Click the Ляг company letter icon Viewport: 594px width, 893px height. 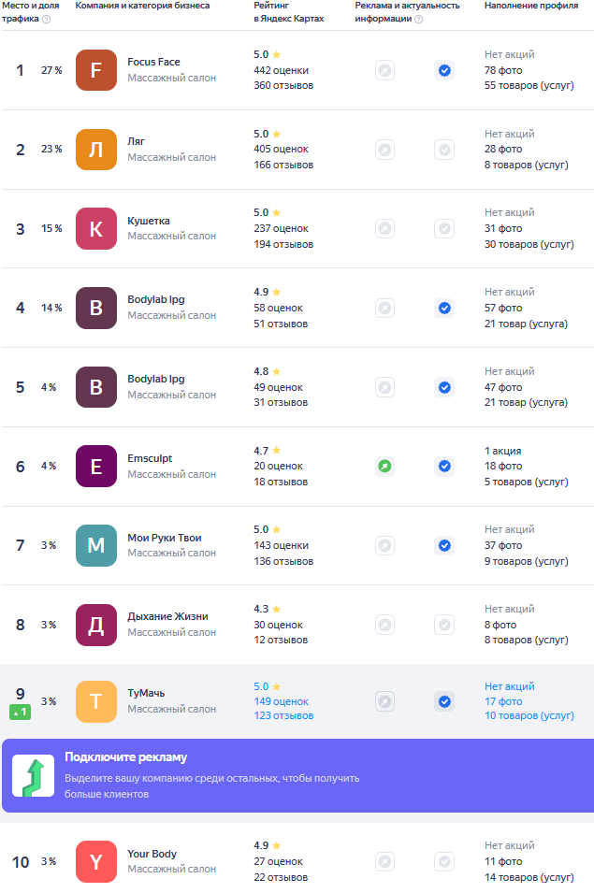coord(96,150)
